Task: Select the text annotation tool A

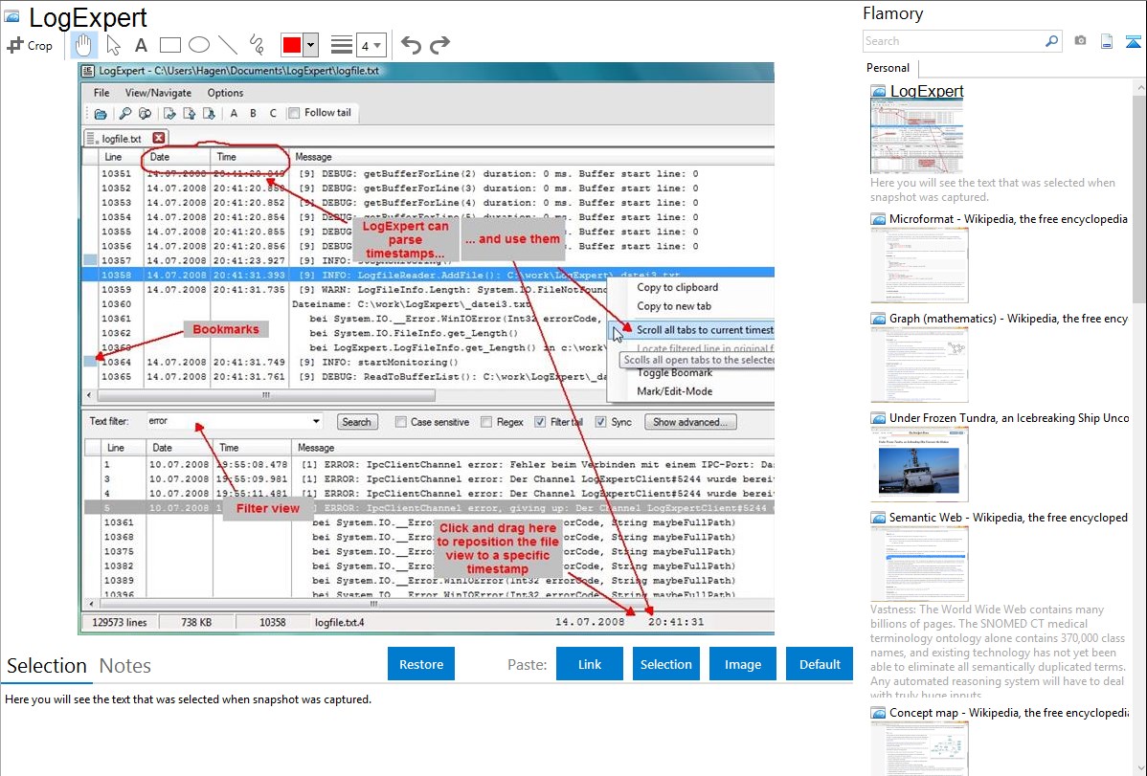Action: point(141,45)
